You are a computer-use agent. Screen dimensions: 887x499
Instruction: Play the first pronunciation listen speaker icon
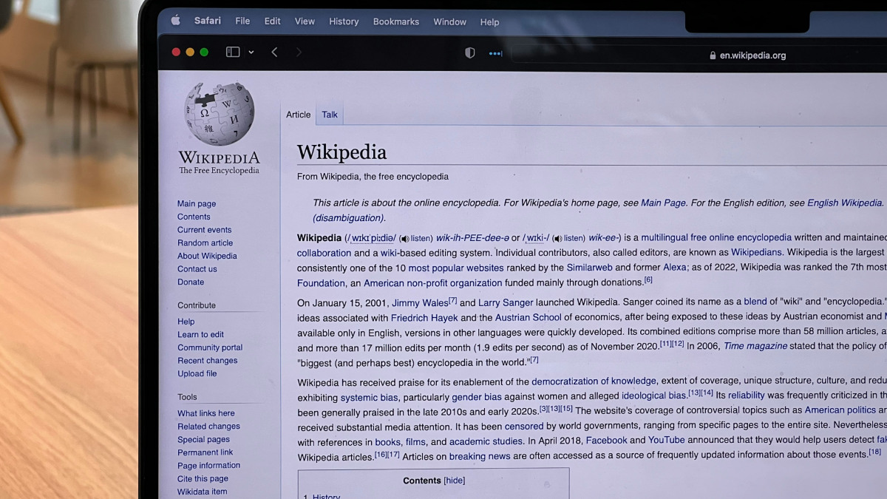tap(404, 239)
